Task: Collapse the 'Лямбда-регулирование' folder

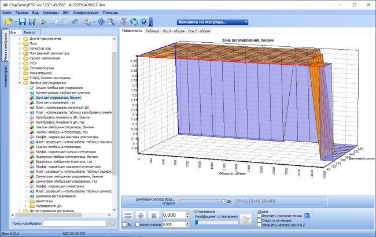Action: (20, 83)
